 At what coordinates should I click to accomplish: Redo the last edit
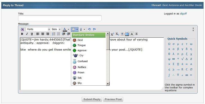(94, 29)
